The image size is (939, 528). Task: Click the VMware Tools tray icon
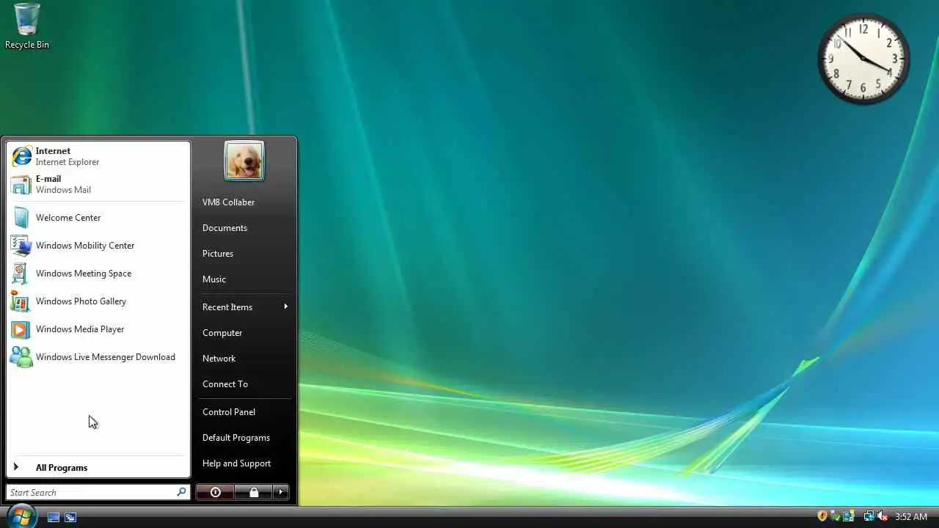coord(848,516)
